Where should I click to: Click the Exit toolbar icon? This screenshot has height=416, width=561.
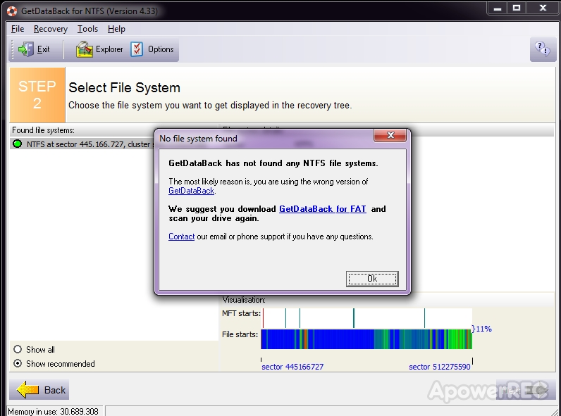(26, 49)
